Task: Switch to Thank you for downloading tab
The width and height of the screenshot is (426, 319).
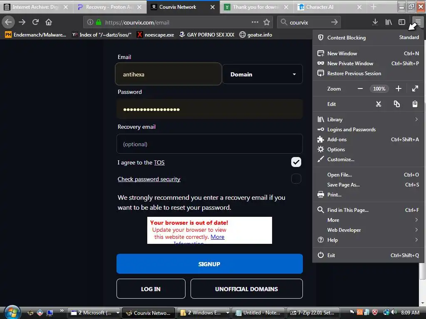Action: [256, 7]
